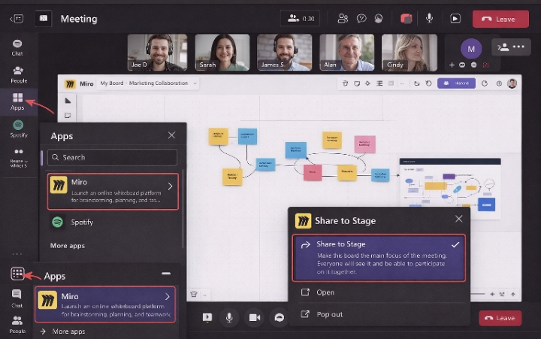Viewport: 541px width, 339px height.
Task: Click Sarah's video thumbnail
Action: click(x=222, y=52)
